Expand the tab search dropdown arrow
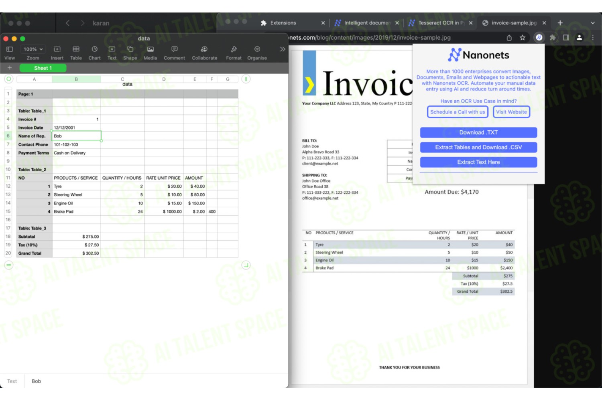This screenshot has width=602, height=401. pos(593,23)
